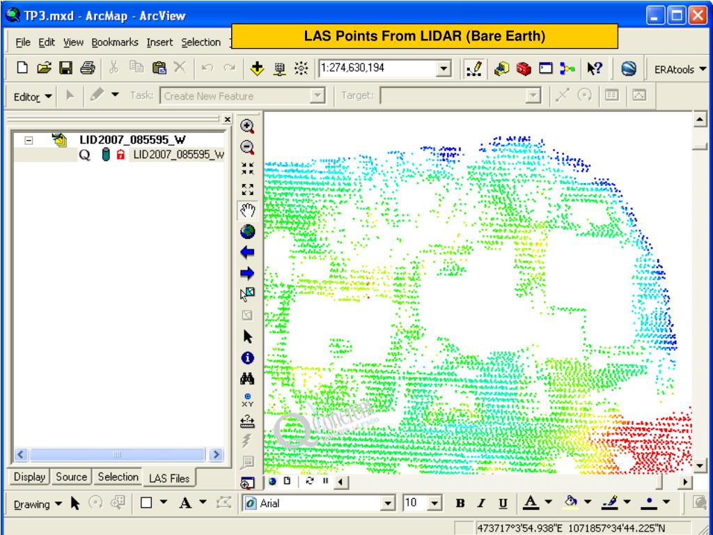Open the fill color bucket dropdown
This screenshot has width=713, height=535.
(588, 502)
